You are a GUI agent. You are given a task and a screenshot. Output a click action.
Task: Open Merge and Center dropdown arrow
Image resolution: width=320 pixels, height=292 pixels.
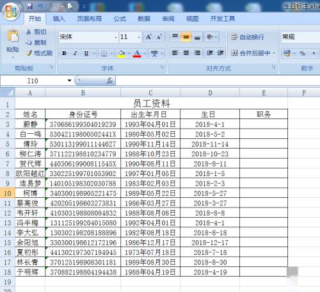274,53
